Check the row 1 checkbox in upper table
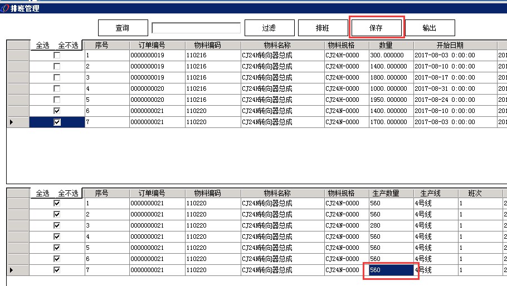This screenshot has height=286, width=507. pos(57,56)
